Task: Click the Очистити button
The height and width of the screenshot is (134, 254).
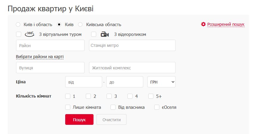Action: 111,119
